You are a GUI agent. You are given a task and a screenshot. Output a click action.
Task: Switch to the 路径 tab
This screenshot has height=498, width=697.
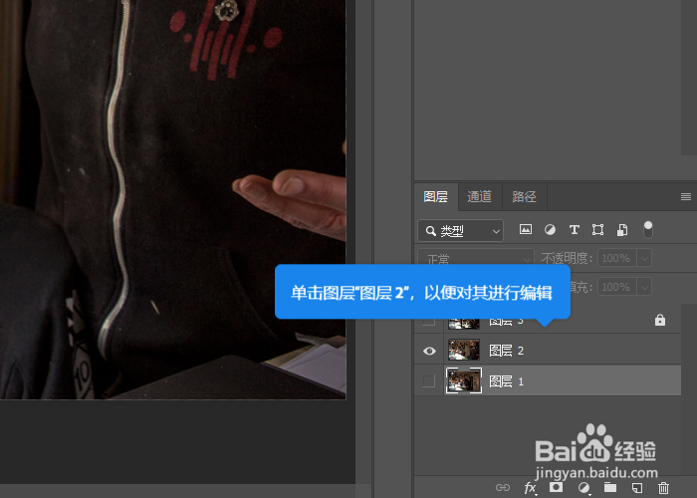coord(524,196)
